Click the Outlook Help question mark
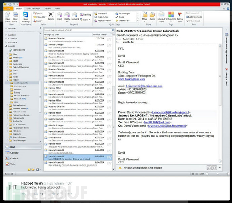 (x=228, y=8)
